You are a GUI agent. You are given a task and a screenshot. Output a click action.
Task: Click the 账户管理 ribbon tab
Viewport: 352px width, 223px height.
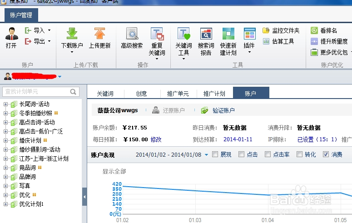tap(21, 15)
